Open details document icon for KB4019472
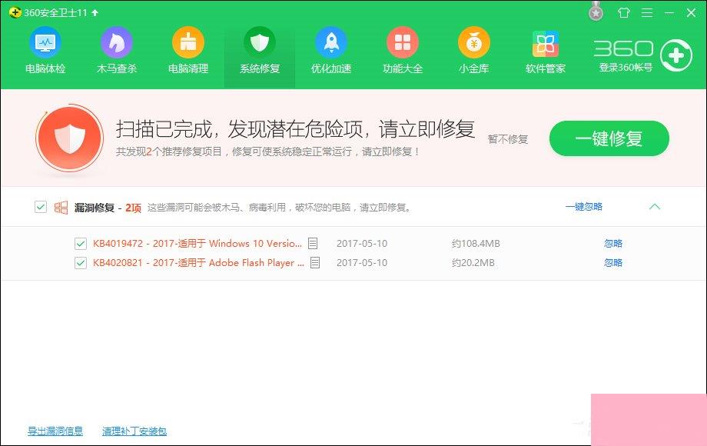The width and height of the screenshot is (707, 446). click(x=313, y=244)
